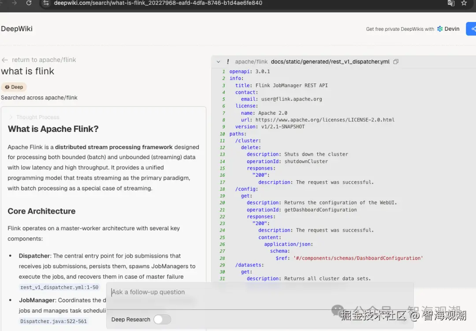476x331 pixels.
Task: Click code line 'description: Shuts down the cluster'
Action: 297,154
